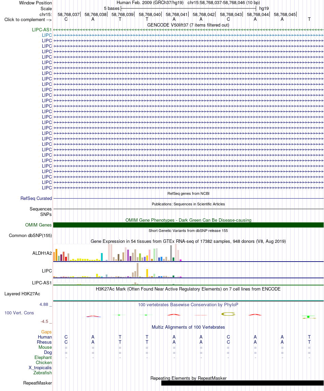Open the 'RefSeq Curated' track label
This screenshot has width=324, height=391.
(36, 199)
